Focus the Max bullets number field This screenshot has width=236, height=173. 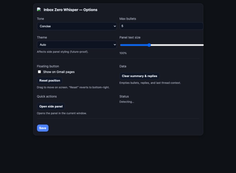[161, 26]
